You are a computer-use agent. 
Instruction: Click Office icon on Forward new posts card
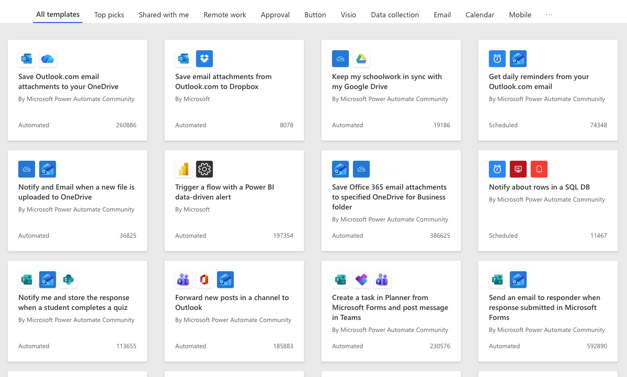(x=204, y=280)
